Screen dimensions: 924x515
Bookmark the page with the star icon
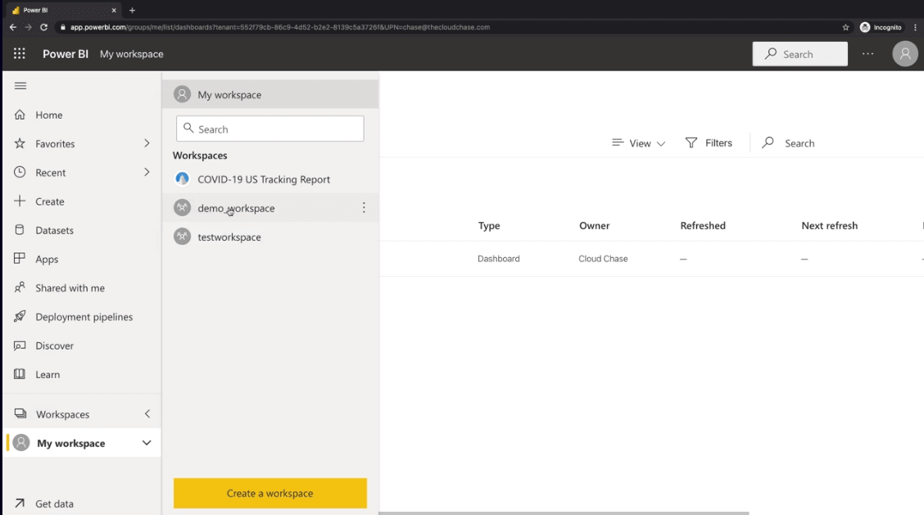pos(845,27)
